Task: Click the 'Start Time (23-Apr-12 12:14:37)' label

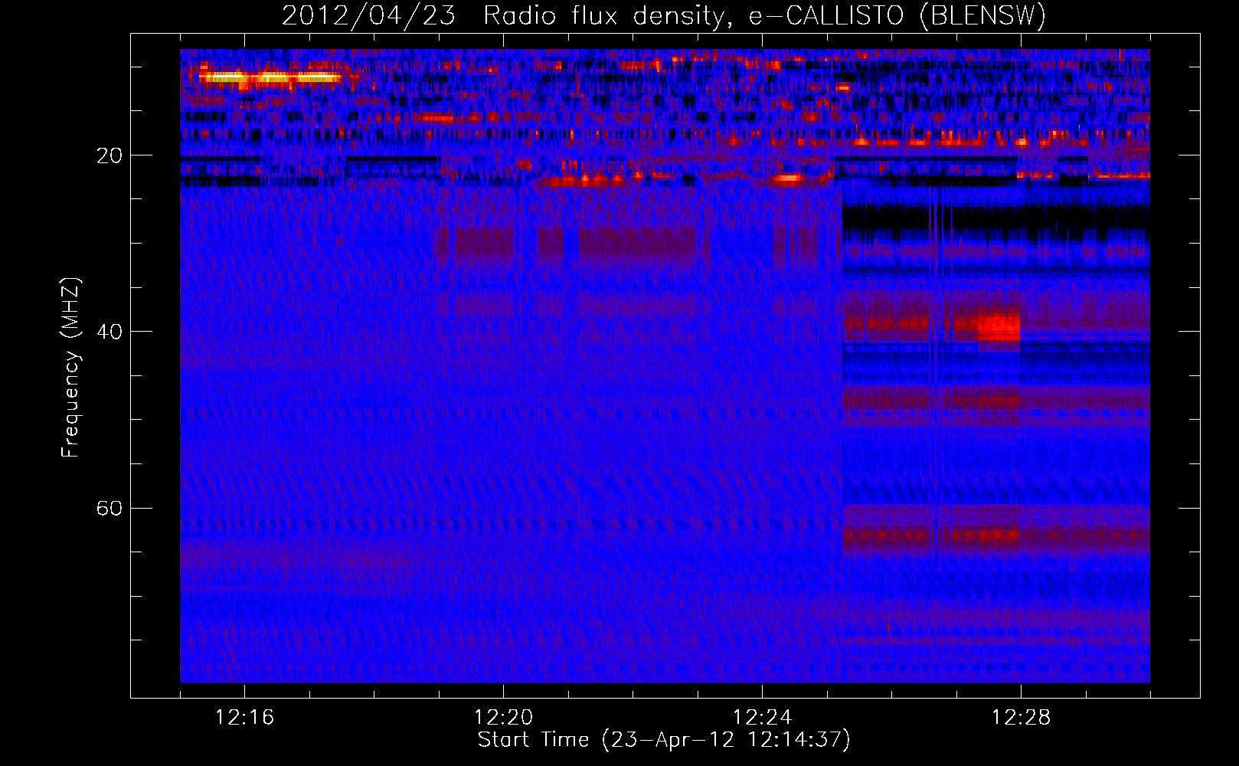Action: pos(664,740)
